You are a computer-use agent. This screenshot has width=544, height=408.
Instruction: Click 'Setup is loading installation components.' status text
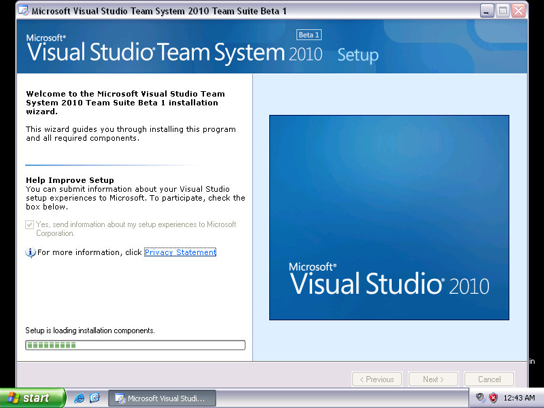90,330
